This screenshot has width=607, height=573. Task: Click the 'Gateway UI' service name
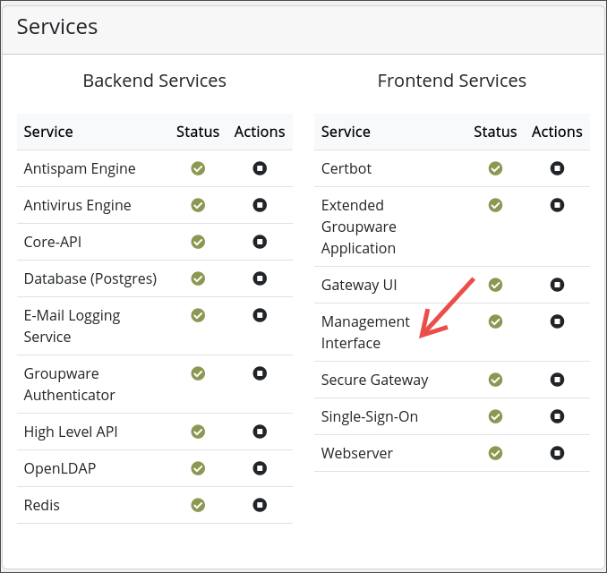tap(359, 286)
